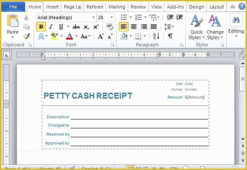This screenshot has height=170, width=247.
Task: Open the Word Help question mark
Action: coord(241,7)
